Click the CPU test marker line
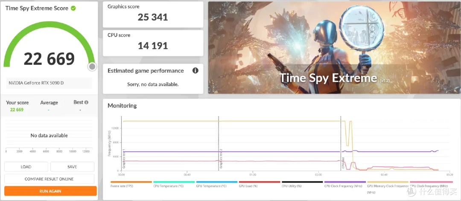Screen dimensions: 461x201 341,143
